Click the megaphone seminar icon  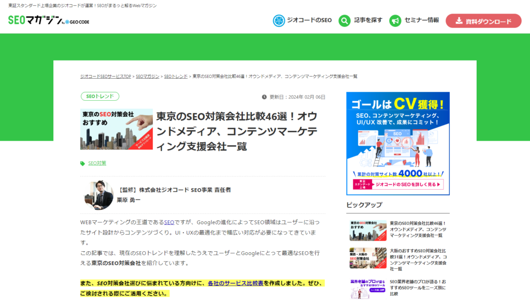(x=395, y=21)
